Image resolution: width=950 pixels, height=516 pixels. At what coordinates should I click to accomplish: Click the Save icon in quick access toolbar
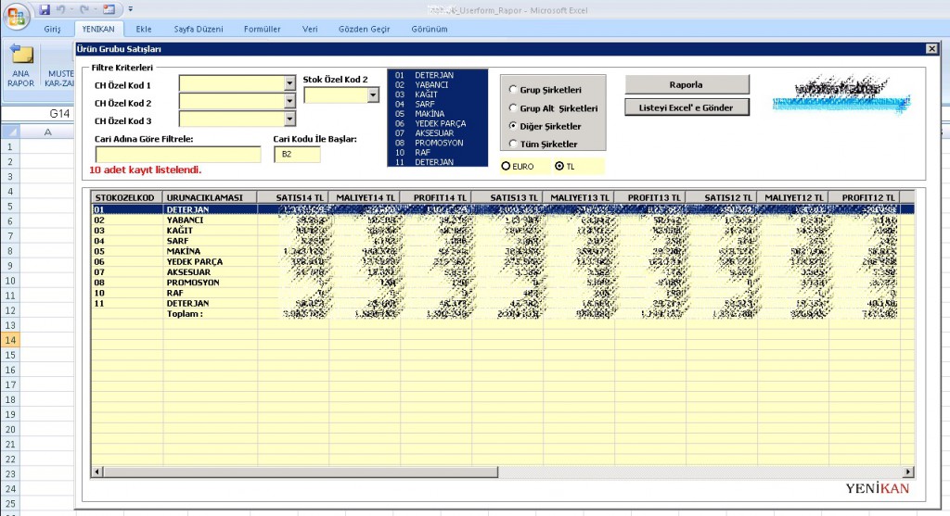point(45,9)
